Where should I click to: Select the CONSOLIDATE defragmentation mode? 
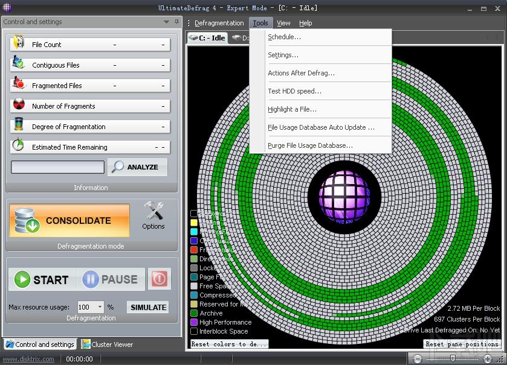tap(69, 220)
